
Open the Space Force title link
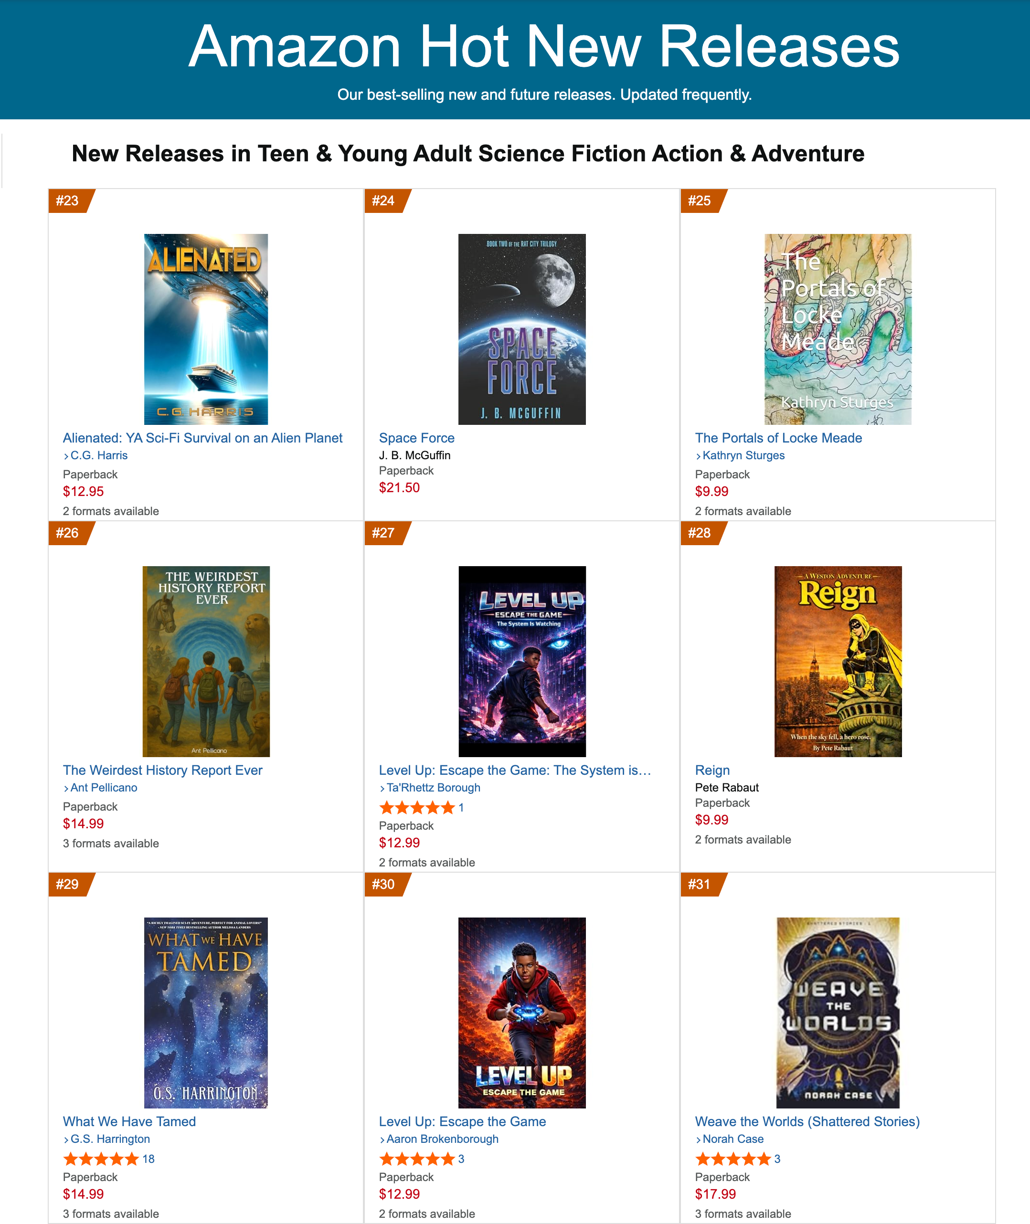point(416,438)
